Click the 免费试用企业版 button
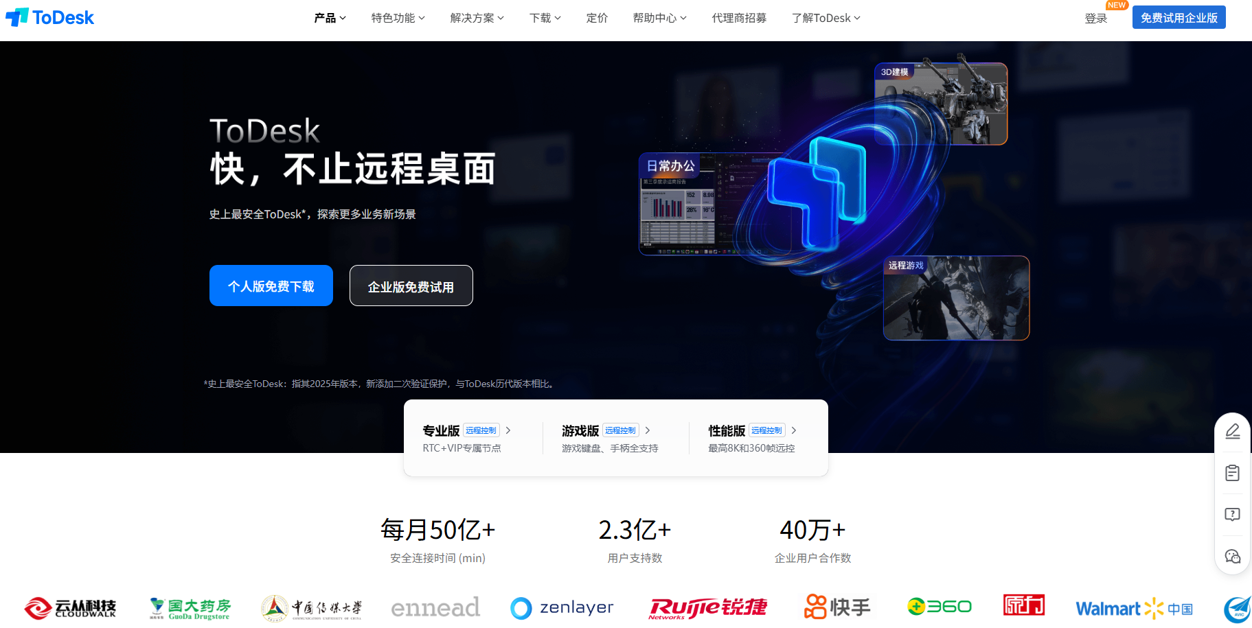 click(x=1179, y=18)
